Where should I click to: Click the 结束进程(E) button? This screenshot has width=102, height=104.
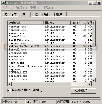pos(84,91)
